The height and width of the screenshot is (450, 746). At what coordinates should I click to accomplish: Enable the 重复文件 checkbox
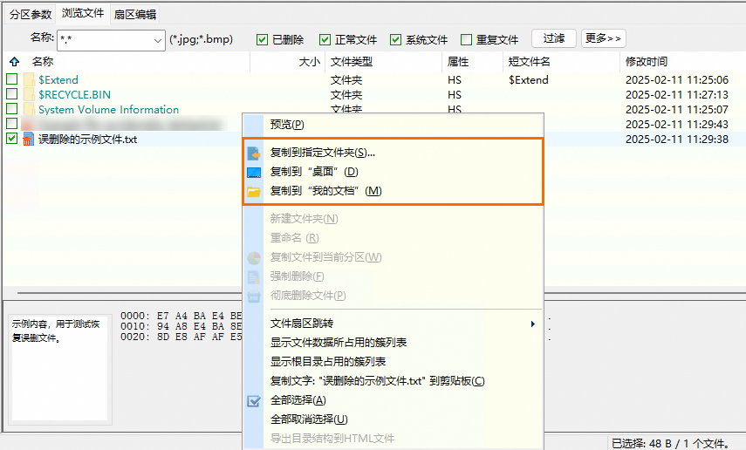tap(466, 39)
